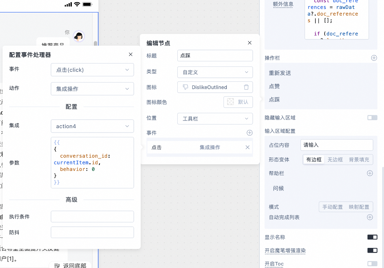Toggle 开启魔笔增强渲染 switch
This screenshot has height=268, width=384.
pos(372,250)
